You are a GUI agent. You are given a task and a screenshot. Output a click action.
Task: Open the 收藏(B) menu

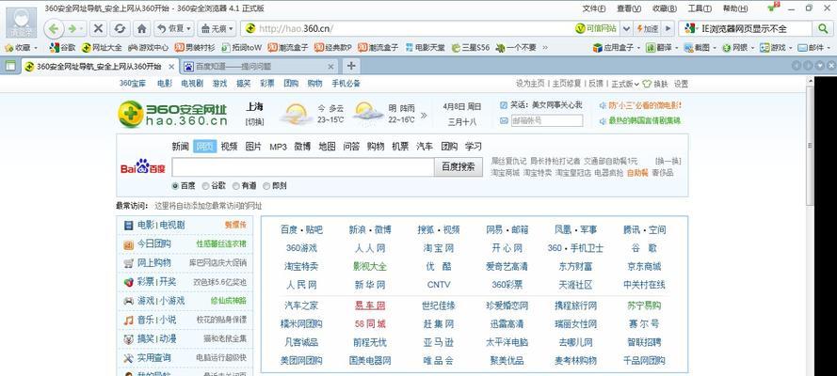(x=665, y=8)
